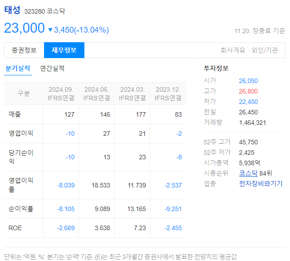Click 영업이익 value -2
This screenshot has width=290, height=261.
pyautogui.click(x=179, y=133)
